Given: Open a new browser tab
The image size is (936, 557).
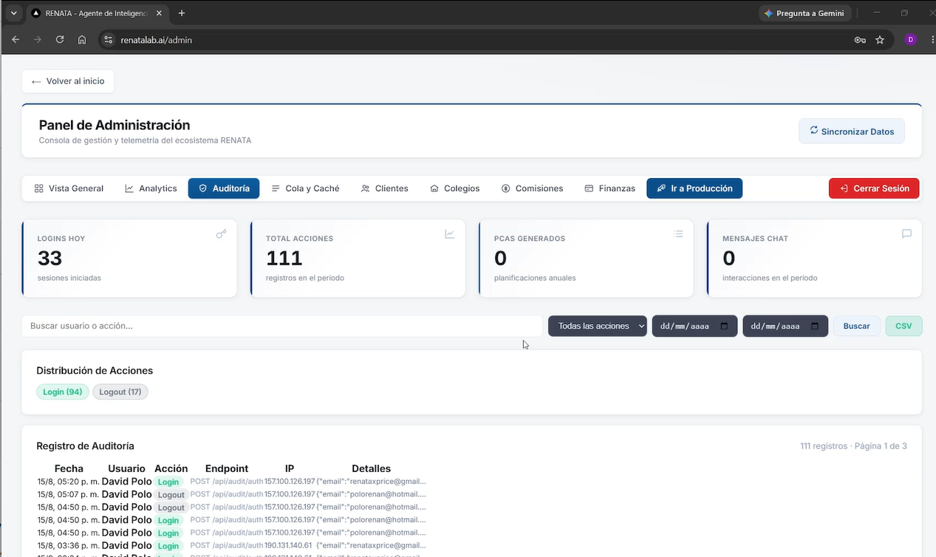Looking at the screenshot, I should (182, 13).
